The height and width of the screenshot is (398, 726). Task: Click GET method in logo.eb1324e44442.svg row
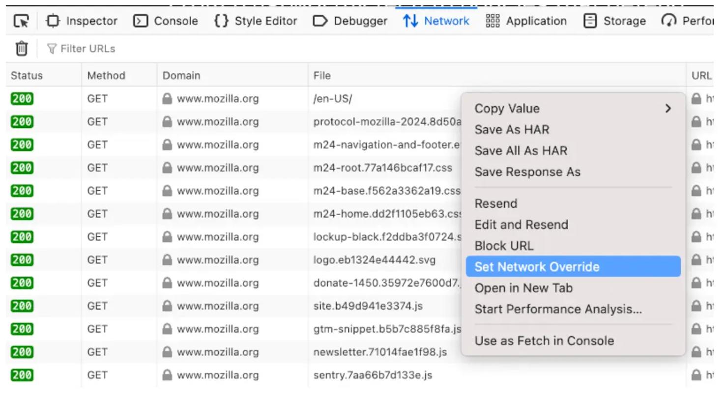97,260
